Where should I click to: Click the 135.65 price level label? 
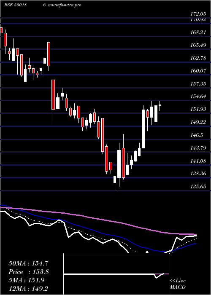[x=197, y=187]
